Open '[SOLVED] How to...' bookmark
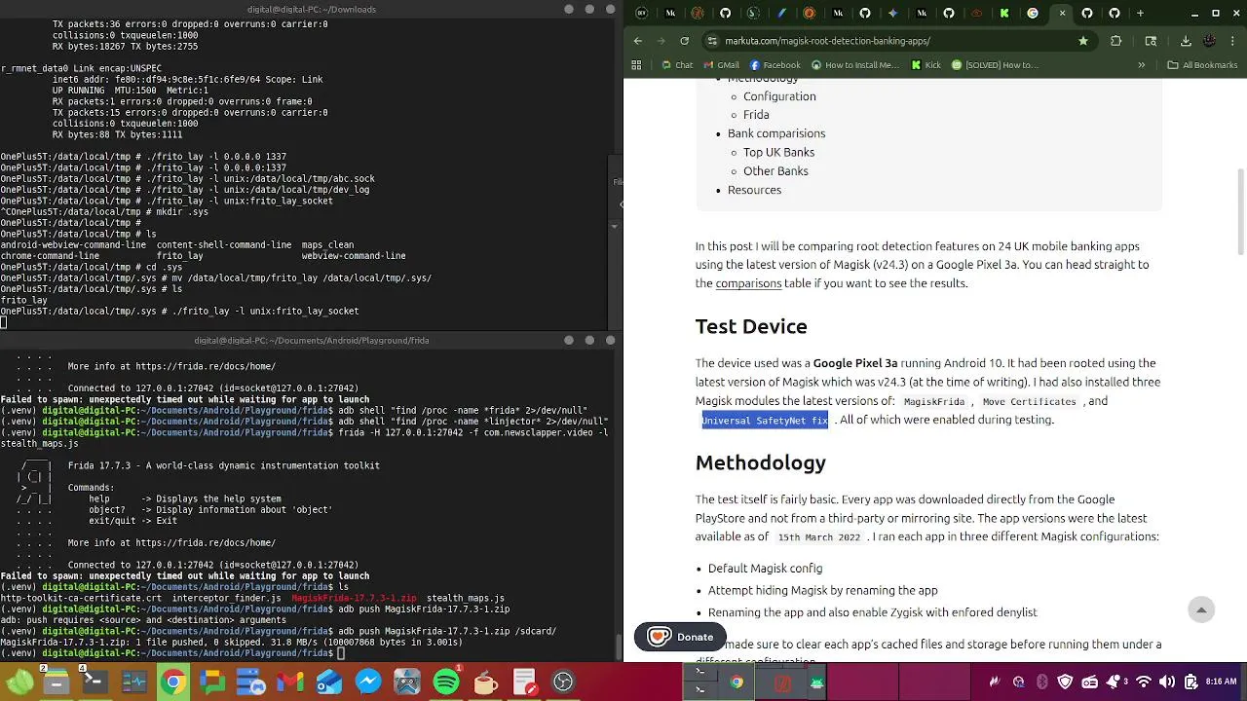 995,65
